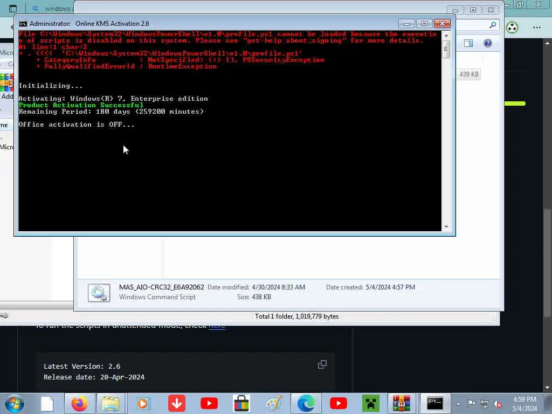Minimize the Explorer window behind the console
Image resolution: width=552 pixels, height=414 pixels.
pos(455,10)
